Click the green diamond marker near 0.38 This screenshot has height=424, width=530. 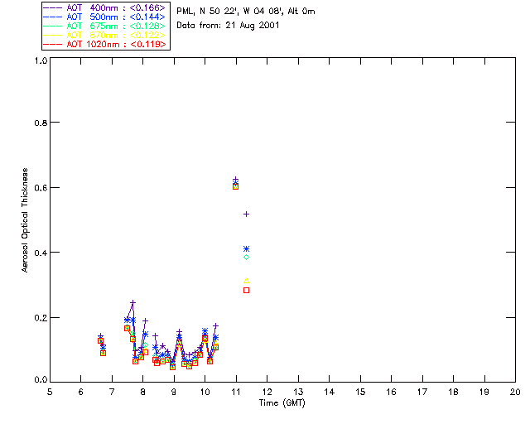coord(247,258)
